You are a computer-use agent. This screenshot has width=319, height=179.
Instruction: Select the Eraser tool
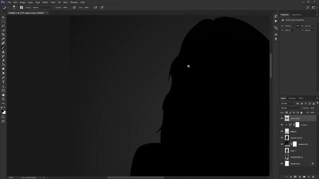3,61
